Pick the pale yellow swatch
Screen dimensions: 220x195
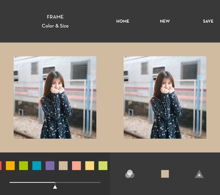90,166
